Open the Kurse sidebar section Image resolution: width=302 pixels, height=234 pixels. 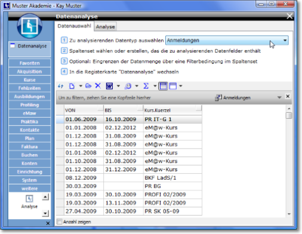click(30, 80)
